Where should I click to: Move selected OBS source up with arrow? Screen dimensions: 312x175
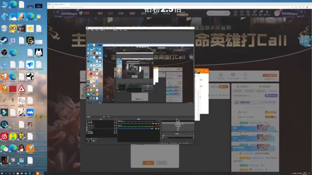(94, 139)
